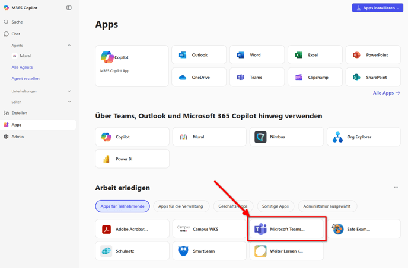This screenshot has width=408, height=268.
Task: Open the large Copilot M365 app tile
Action: (x=132, y=66)
